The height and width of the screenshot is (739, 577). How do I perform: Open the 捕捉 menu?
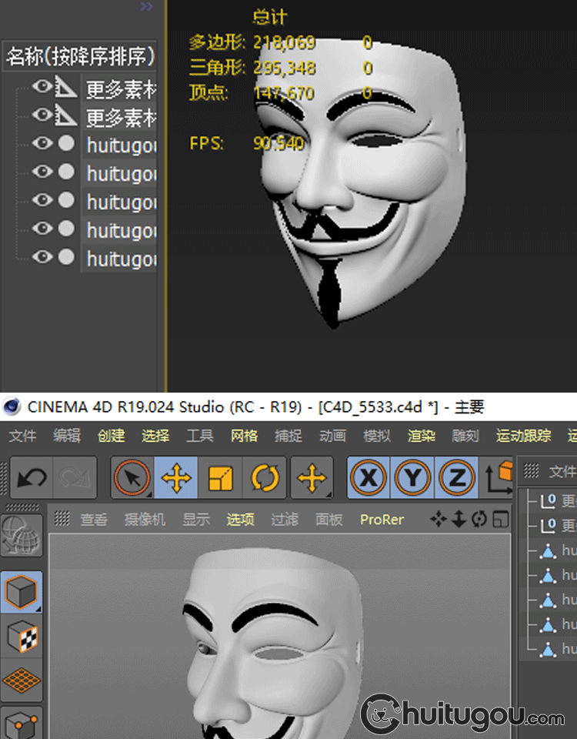(288, 436)
